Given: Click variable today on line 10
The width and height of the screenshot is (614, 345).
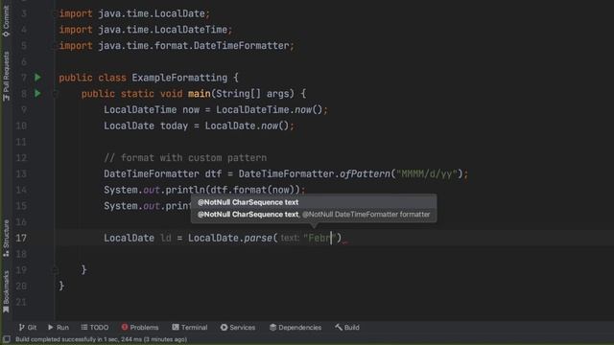Looking at the screenshot, I should (x=174, y=126).
